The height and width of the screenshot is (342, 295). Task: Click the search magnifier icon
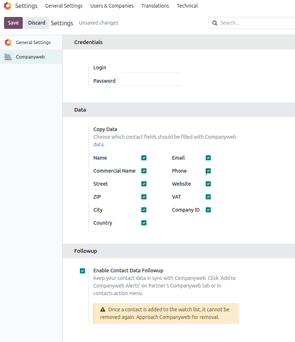[215, 23]
